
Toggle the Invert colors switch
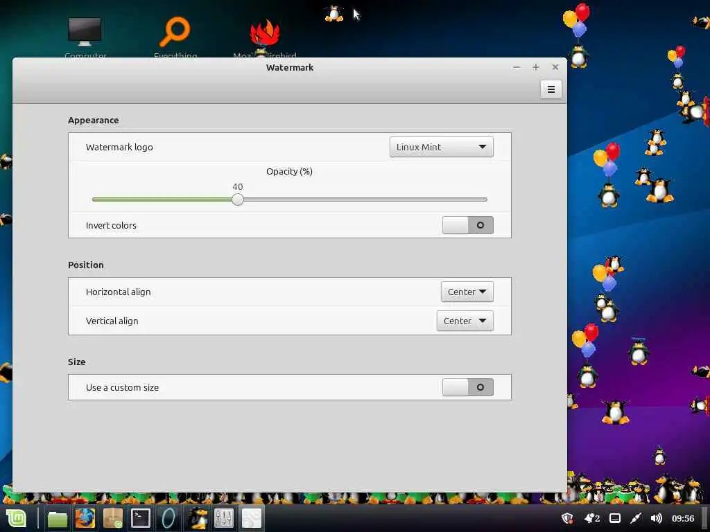click(x=467, y=225)
